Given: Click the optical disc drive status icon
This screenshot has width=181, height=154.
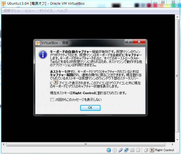Looking at the screenshot, I should tap(115, 150).
